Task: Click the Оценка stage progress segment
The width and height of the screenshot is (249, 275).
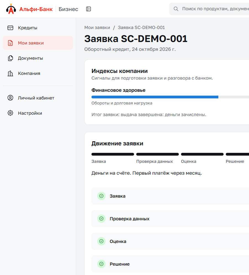Action: tap(202, 154)
